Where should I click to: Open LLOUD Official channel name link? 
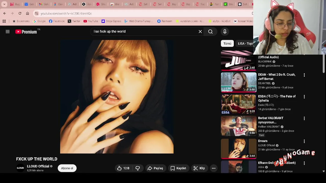38,166
